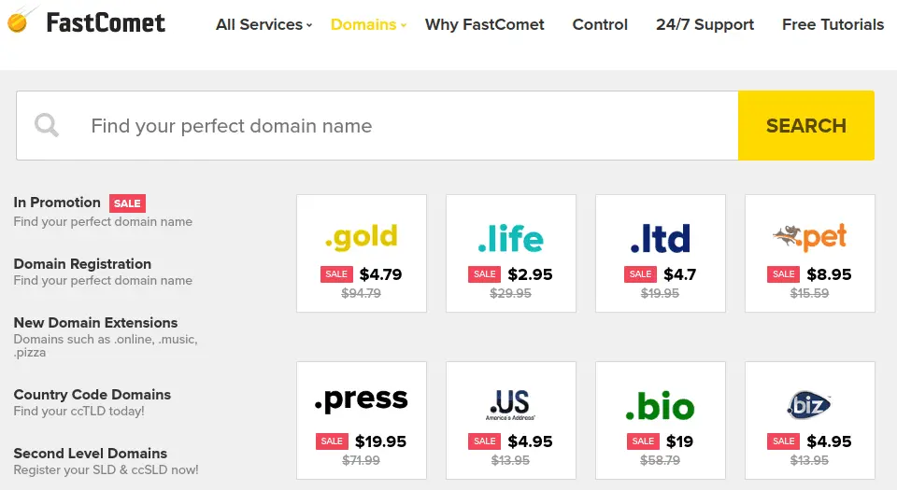Select the .gold domain logo
Image resolution: width=897 pixels, height=490 pixels.
pyautogui.click(x=362, y=237)
